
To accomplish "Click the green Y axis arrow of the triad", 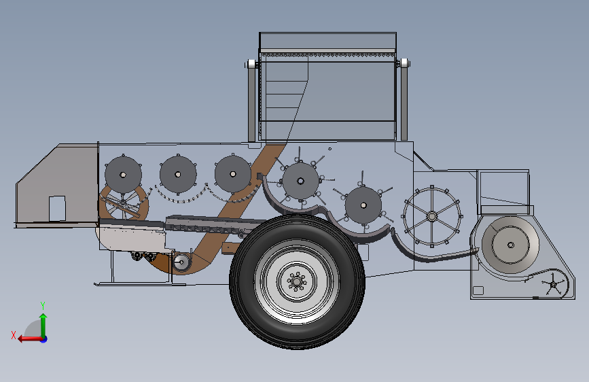I will coord(43,325).
